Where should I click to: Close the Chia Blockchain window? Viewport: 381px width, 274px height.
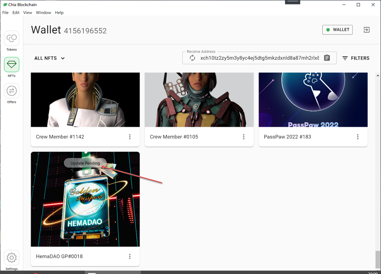[373, 4]
